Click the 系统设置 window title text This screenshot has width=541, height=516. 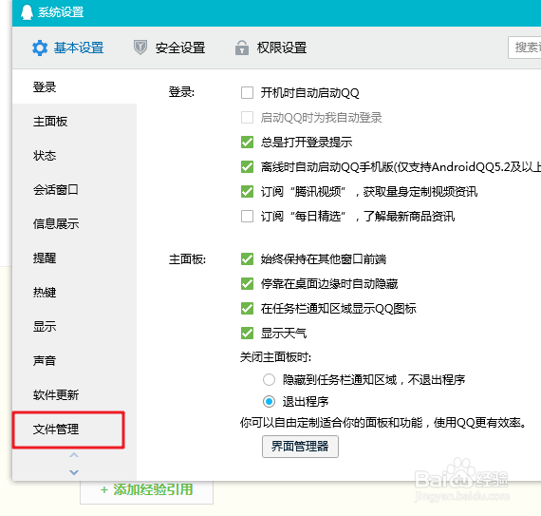[x=61, y=12]
